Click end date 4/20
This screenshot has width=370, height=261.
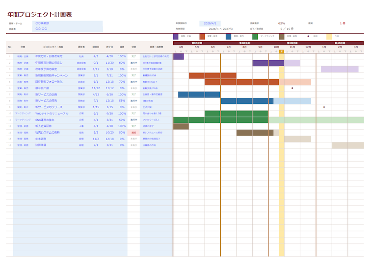click(110, 56)
